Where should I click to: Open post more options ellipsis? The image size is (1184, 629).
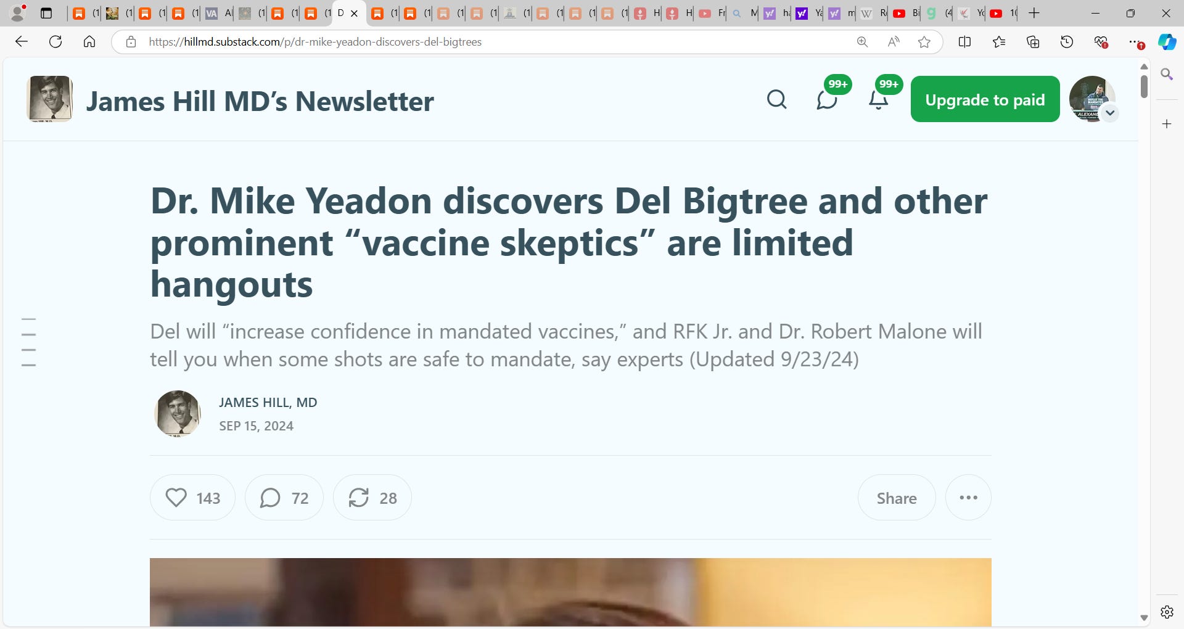968,498
